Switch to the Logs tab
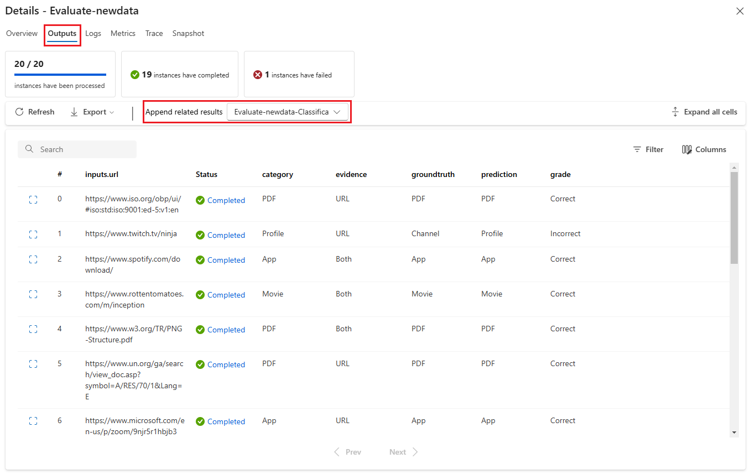The width and height of the screenshot is (750, 474). click(x=93, y=33)
